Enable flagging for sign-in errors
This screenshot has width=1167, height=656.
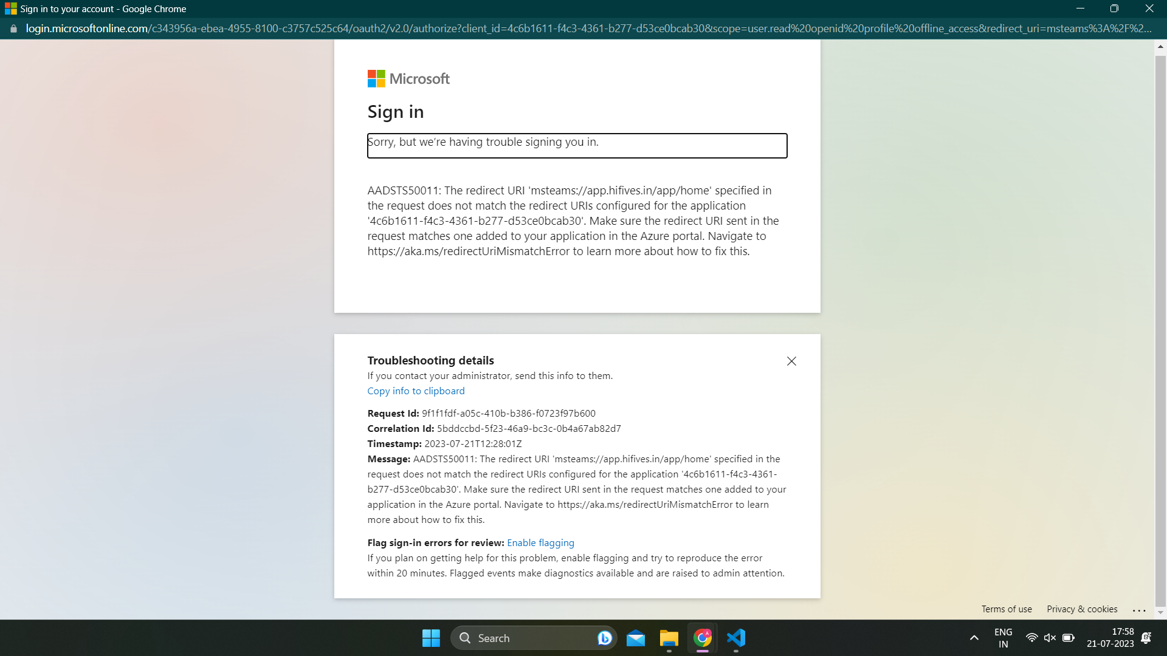540,542
